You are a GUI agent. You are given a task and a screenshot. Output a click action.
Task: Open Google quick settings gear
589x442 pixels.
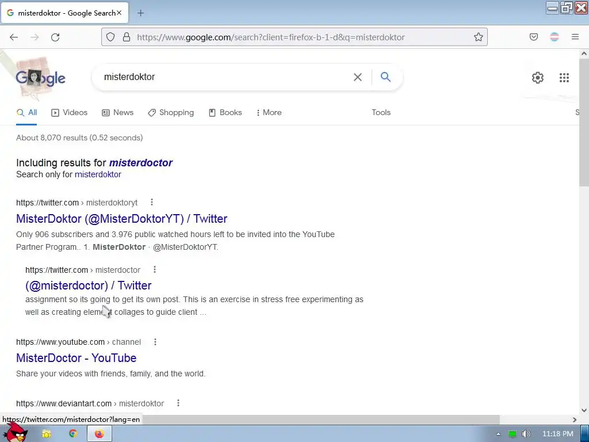(538, 78)
